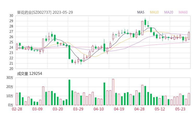Viewport: 193px width, 115px height.
Task: Click the 03-09 date axis label
Action: tap(37, 109)
